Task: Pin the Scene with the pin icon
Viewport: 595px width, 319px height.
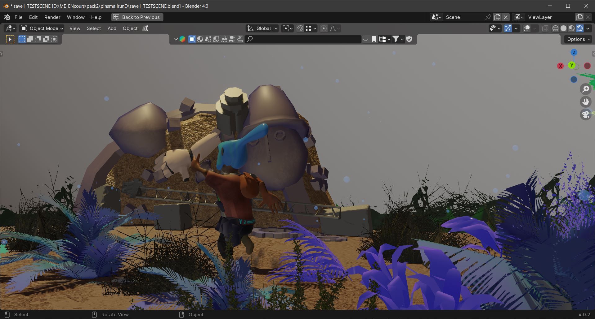Action: pos(488,17)
